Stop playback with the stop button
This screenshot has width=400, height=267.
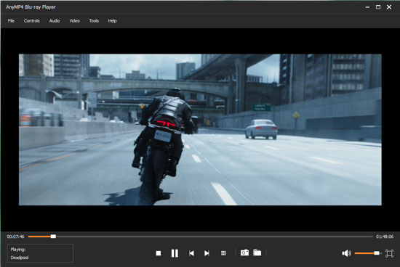[x=159, y=253]
